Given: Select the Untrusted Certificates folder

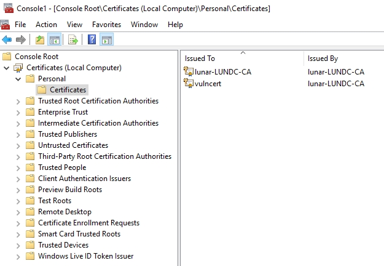Looking at the screenshot, I should coord(72,145).
